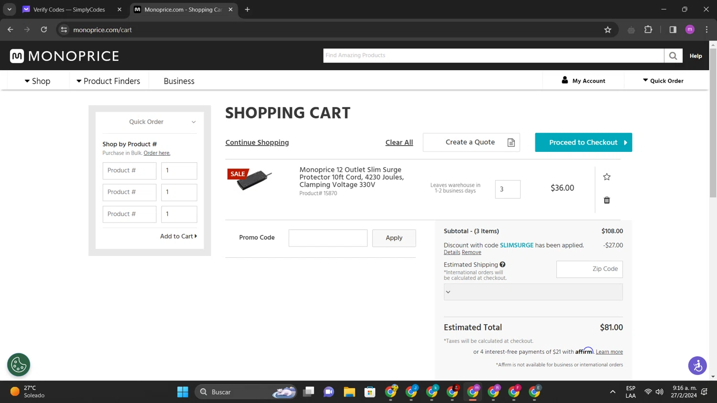Click third Product # input field

point(130,214)
